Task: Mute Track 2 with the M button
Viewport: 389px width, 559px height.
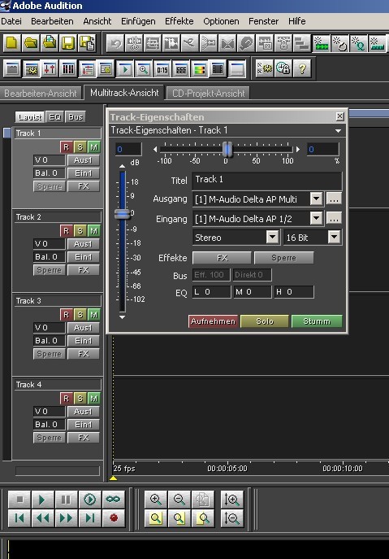Action: [x=93, y=231]
